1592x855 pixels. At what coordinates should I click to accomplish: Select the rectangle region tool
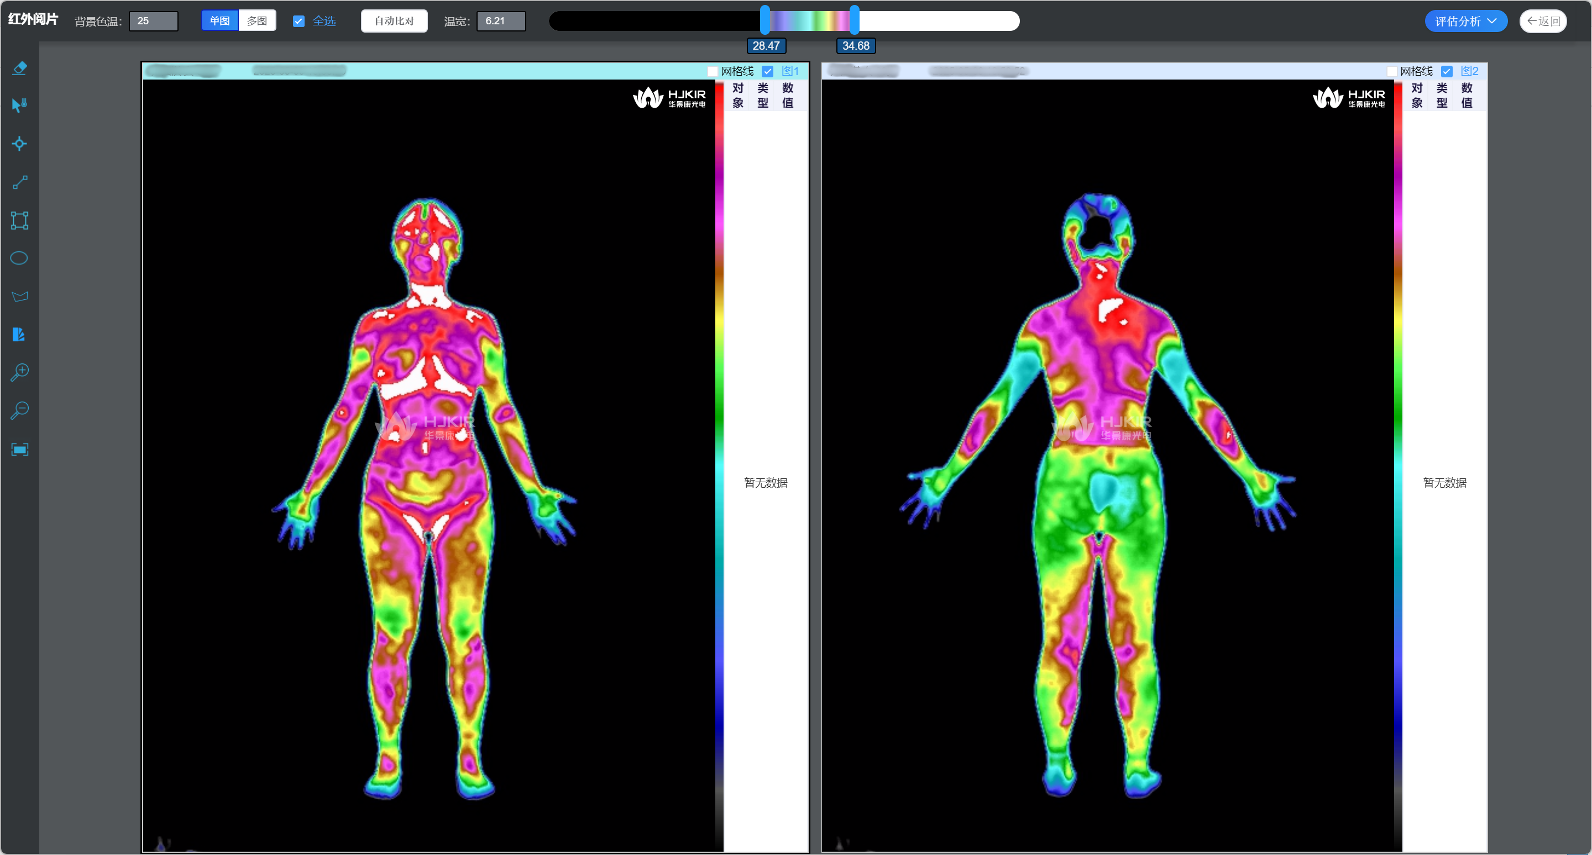tap(19, 220)
